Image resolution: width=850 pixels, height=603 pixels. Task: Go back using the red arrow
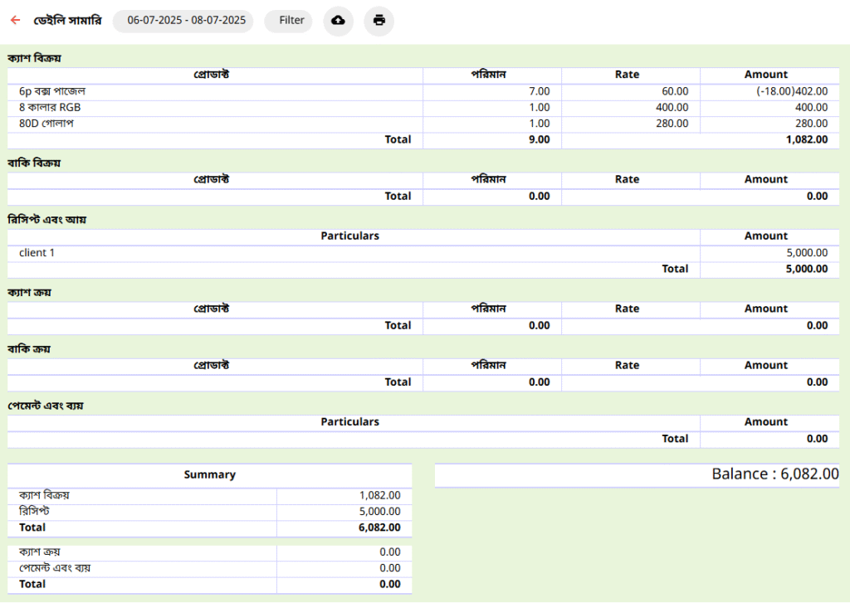[15, 20]
